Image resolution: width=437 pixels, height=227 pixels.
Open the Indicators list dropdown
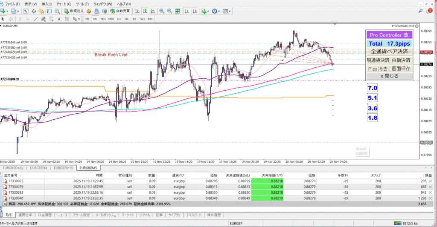tap(205, 11)
